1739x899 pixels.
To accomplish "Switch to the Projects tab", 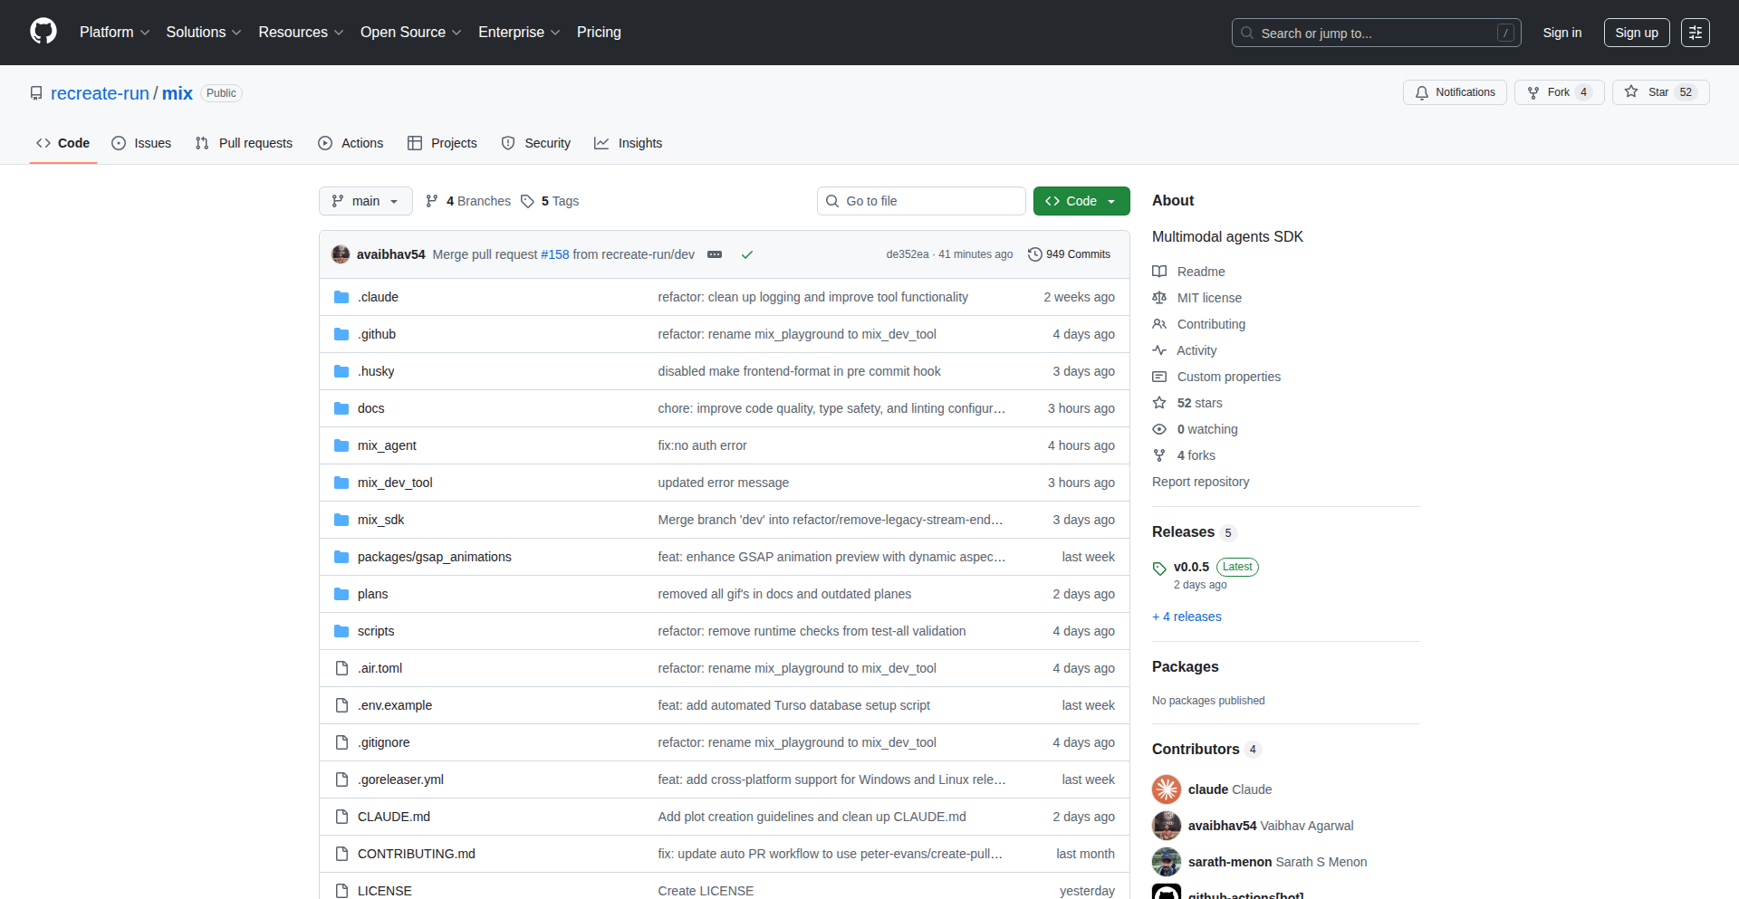I will [x=443, y=143].
